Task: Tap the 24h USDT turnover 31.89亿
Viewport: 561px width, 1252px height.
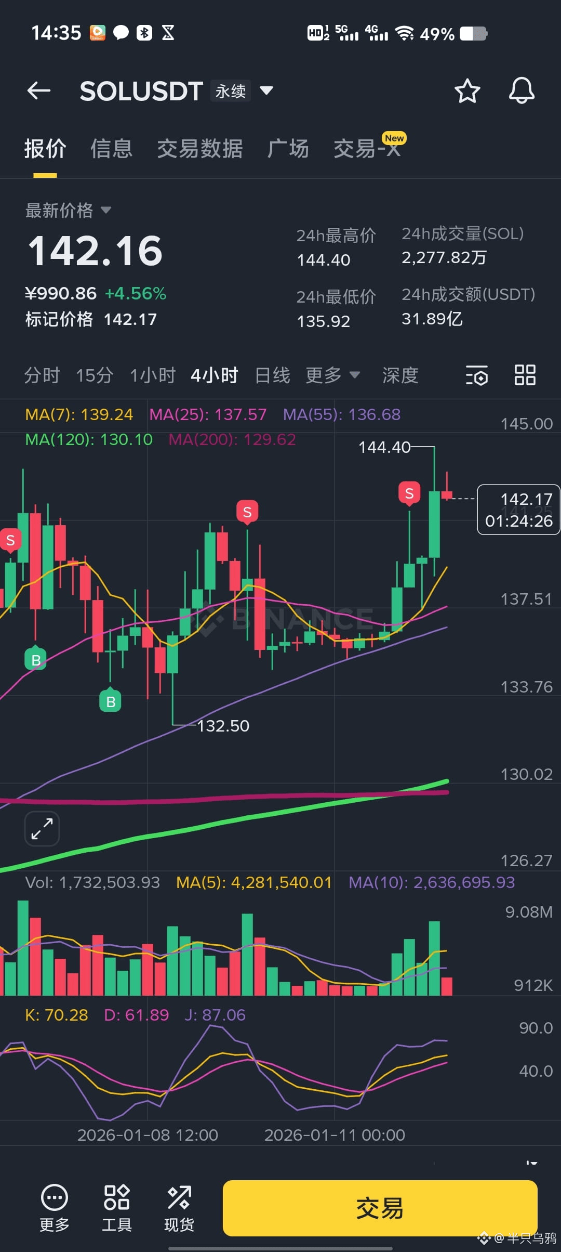Action: (432, 319)
